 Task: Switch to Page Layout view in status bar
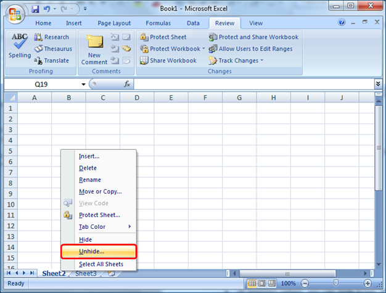coord(262,283)
